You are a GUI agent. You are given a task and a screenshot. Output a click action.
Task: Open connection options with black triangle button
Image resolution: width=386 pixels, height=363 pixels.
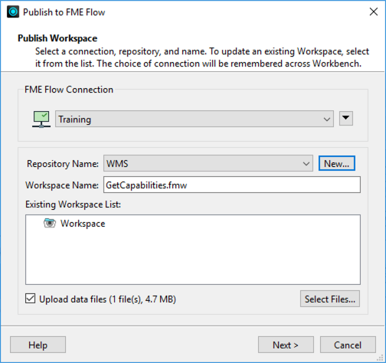coord(346,119)
